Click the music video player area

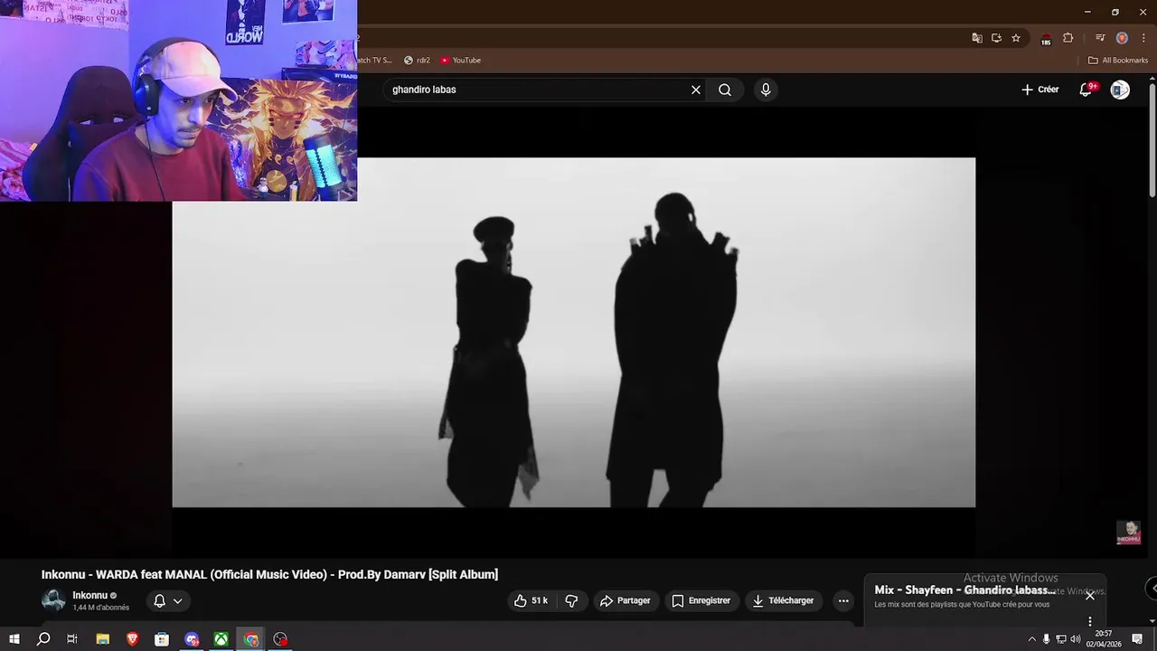point(573,333)
